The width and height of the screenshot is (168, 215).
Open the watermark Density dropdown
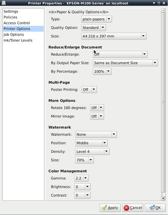coord(92,151)
